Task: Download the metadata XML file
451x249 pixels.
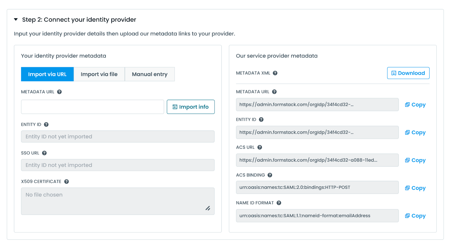Action: [x=408, y=73]
